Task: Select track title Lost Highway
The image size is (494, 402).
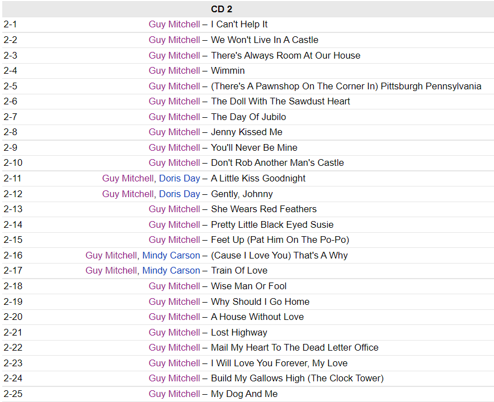Action: coord(239,333)
